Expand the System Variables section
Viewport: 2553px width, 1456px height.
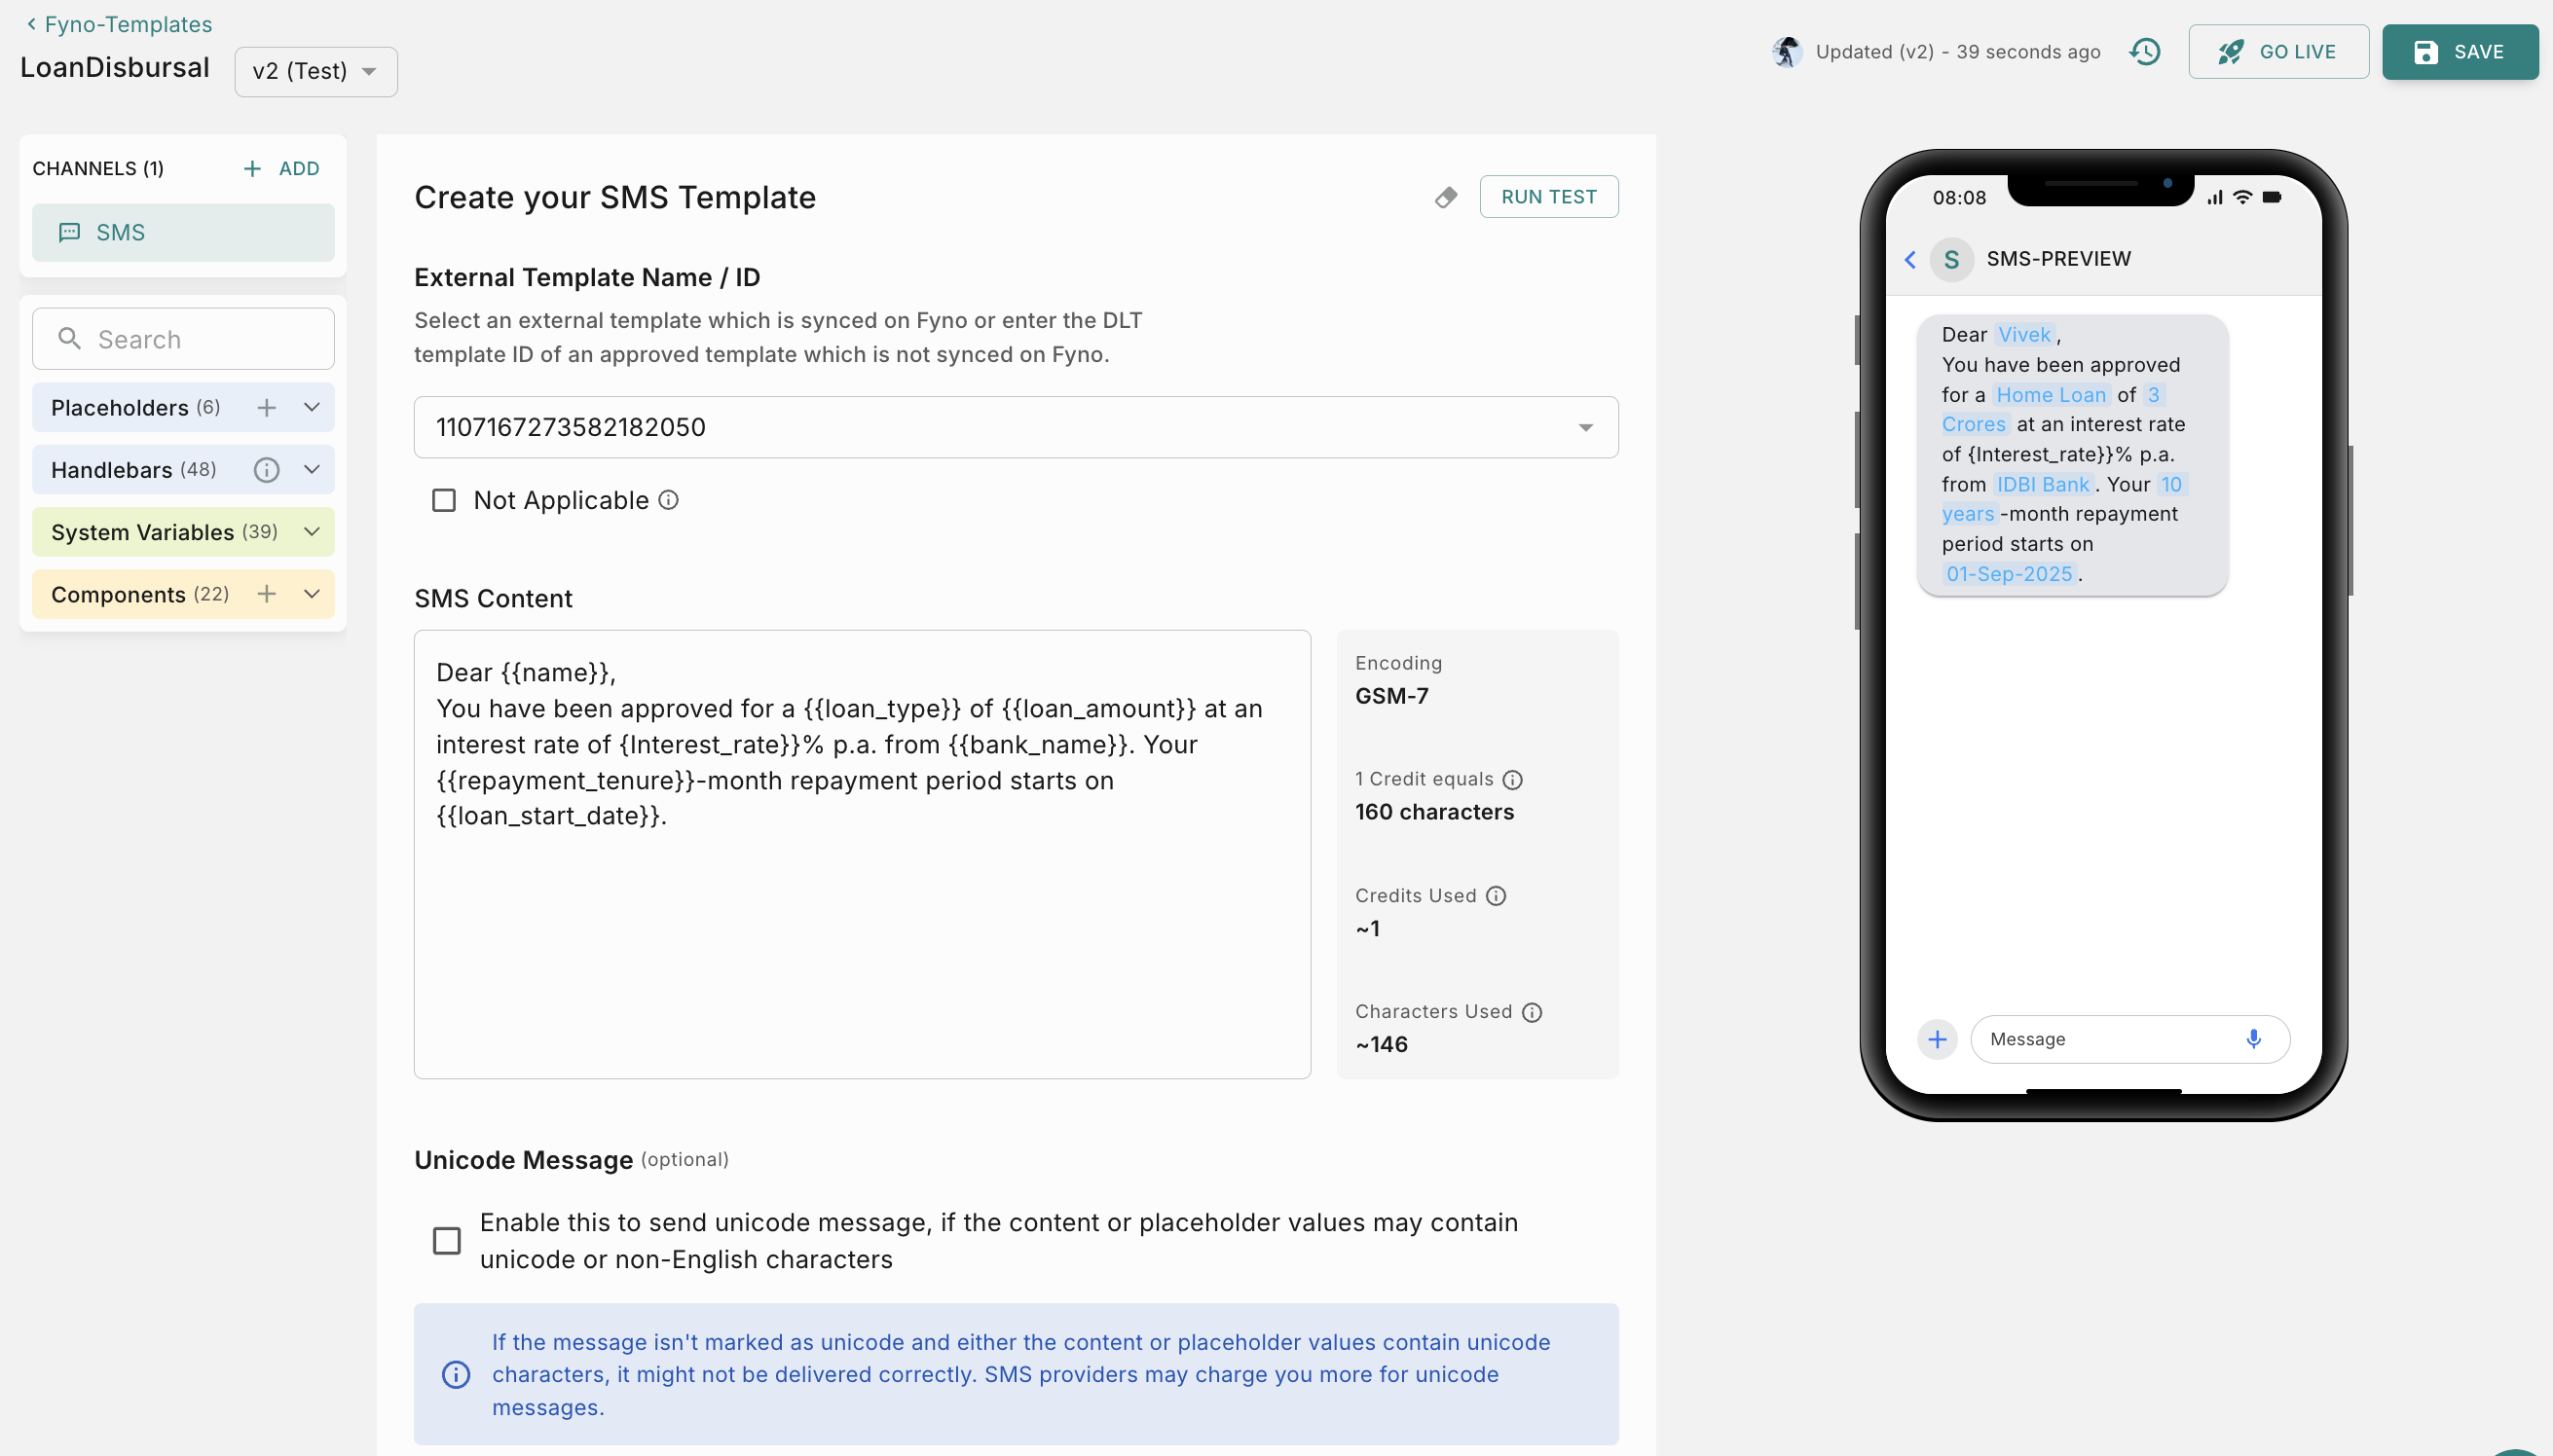coord(312,532)
